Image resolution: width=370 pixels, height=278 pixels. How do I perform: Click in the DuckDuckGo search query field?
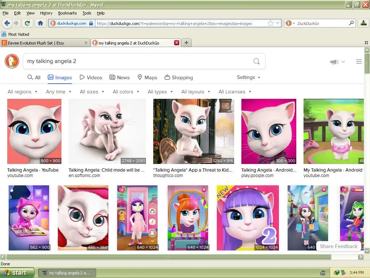pos(137,61)
